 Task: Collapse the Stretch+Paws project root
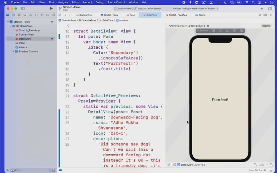(8, 22)
